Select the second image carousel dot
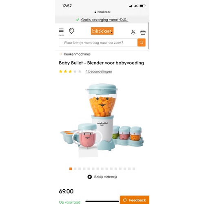204x204 pixels. (x=75, y=169)
